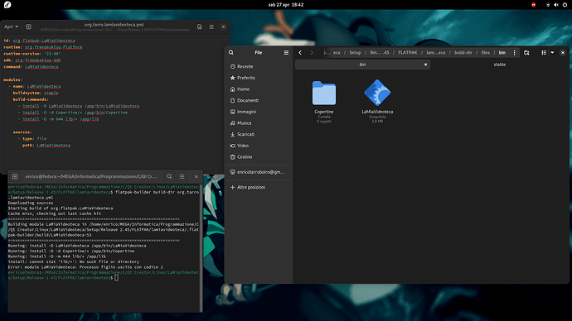
Task: Open text editor hamburger menu
Action: click(x=211, y=26)
